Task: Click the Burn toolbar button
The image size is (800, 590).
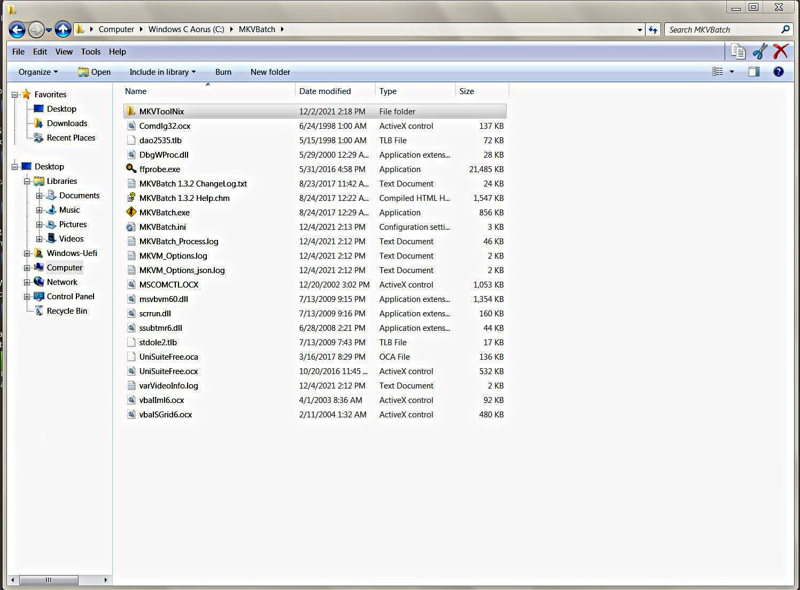Action: (x=223, y=72)
